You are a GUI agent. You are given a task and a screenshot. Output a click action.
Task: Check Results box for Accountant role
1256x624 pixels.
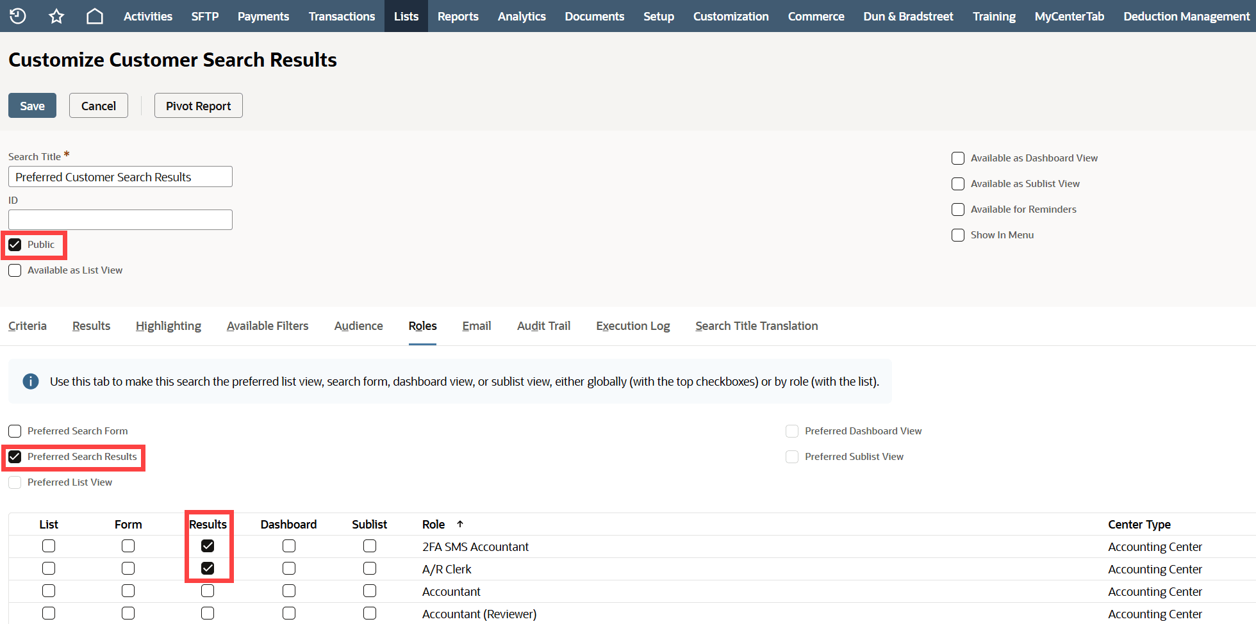(208, 591)
